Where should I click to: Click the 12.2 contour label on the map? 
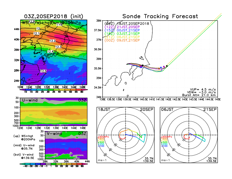pos(52,41)
